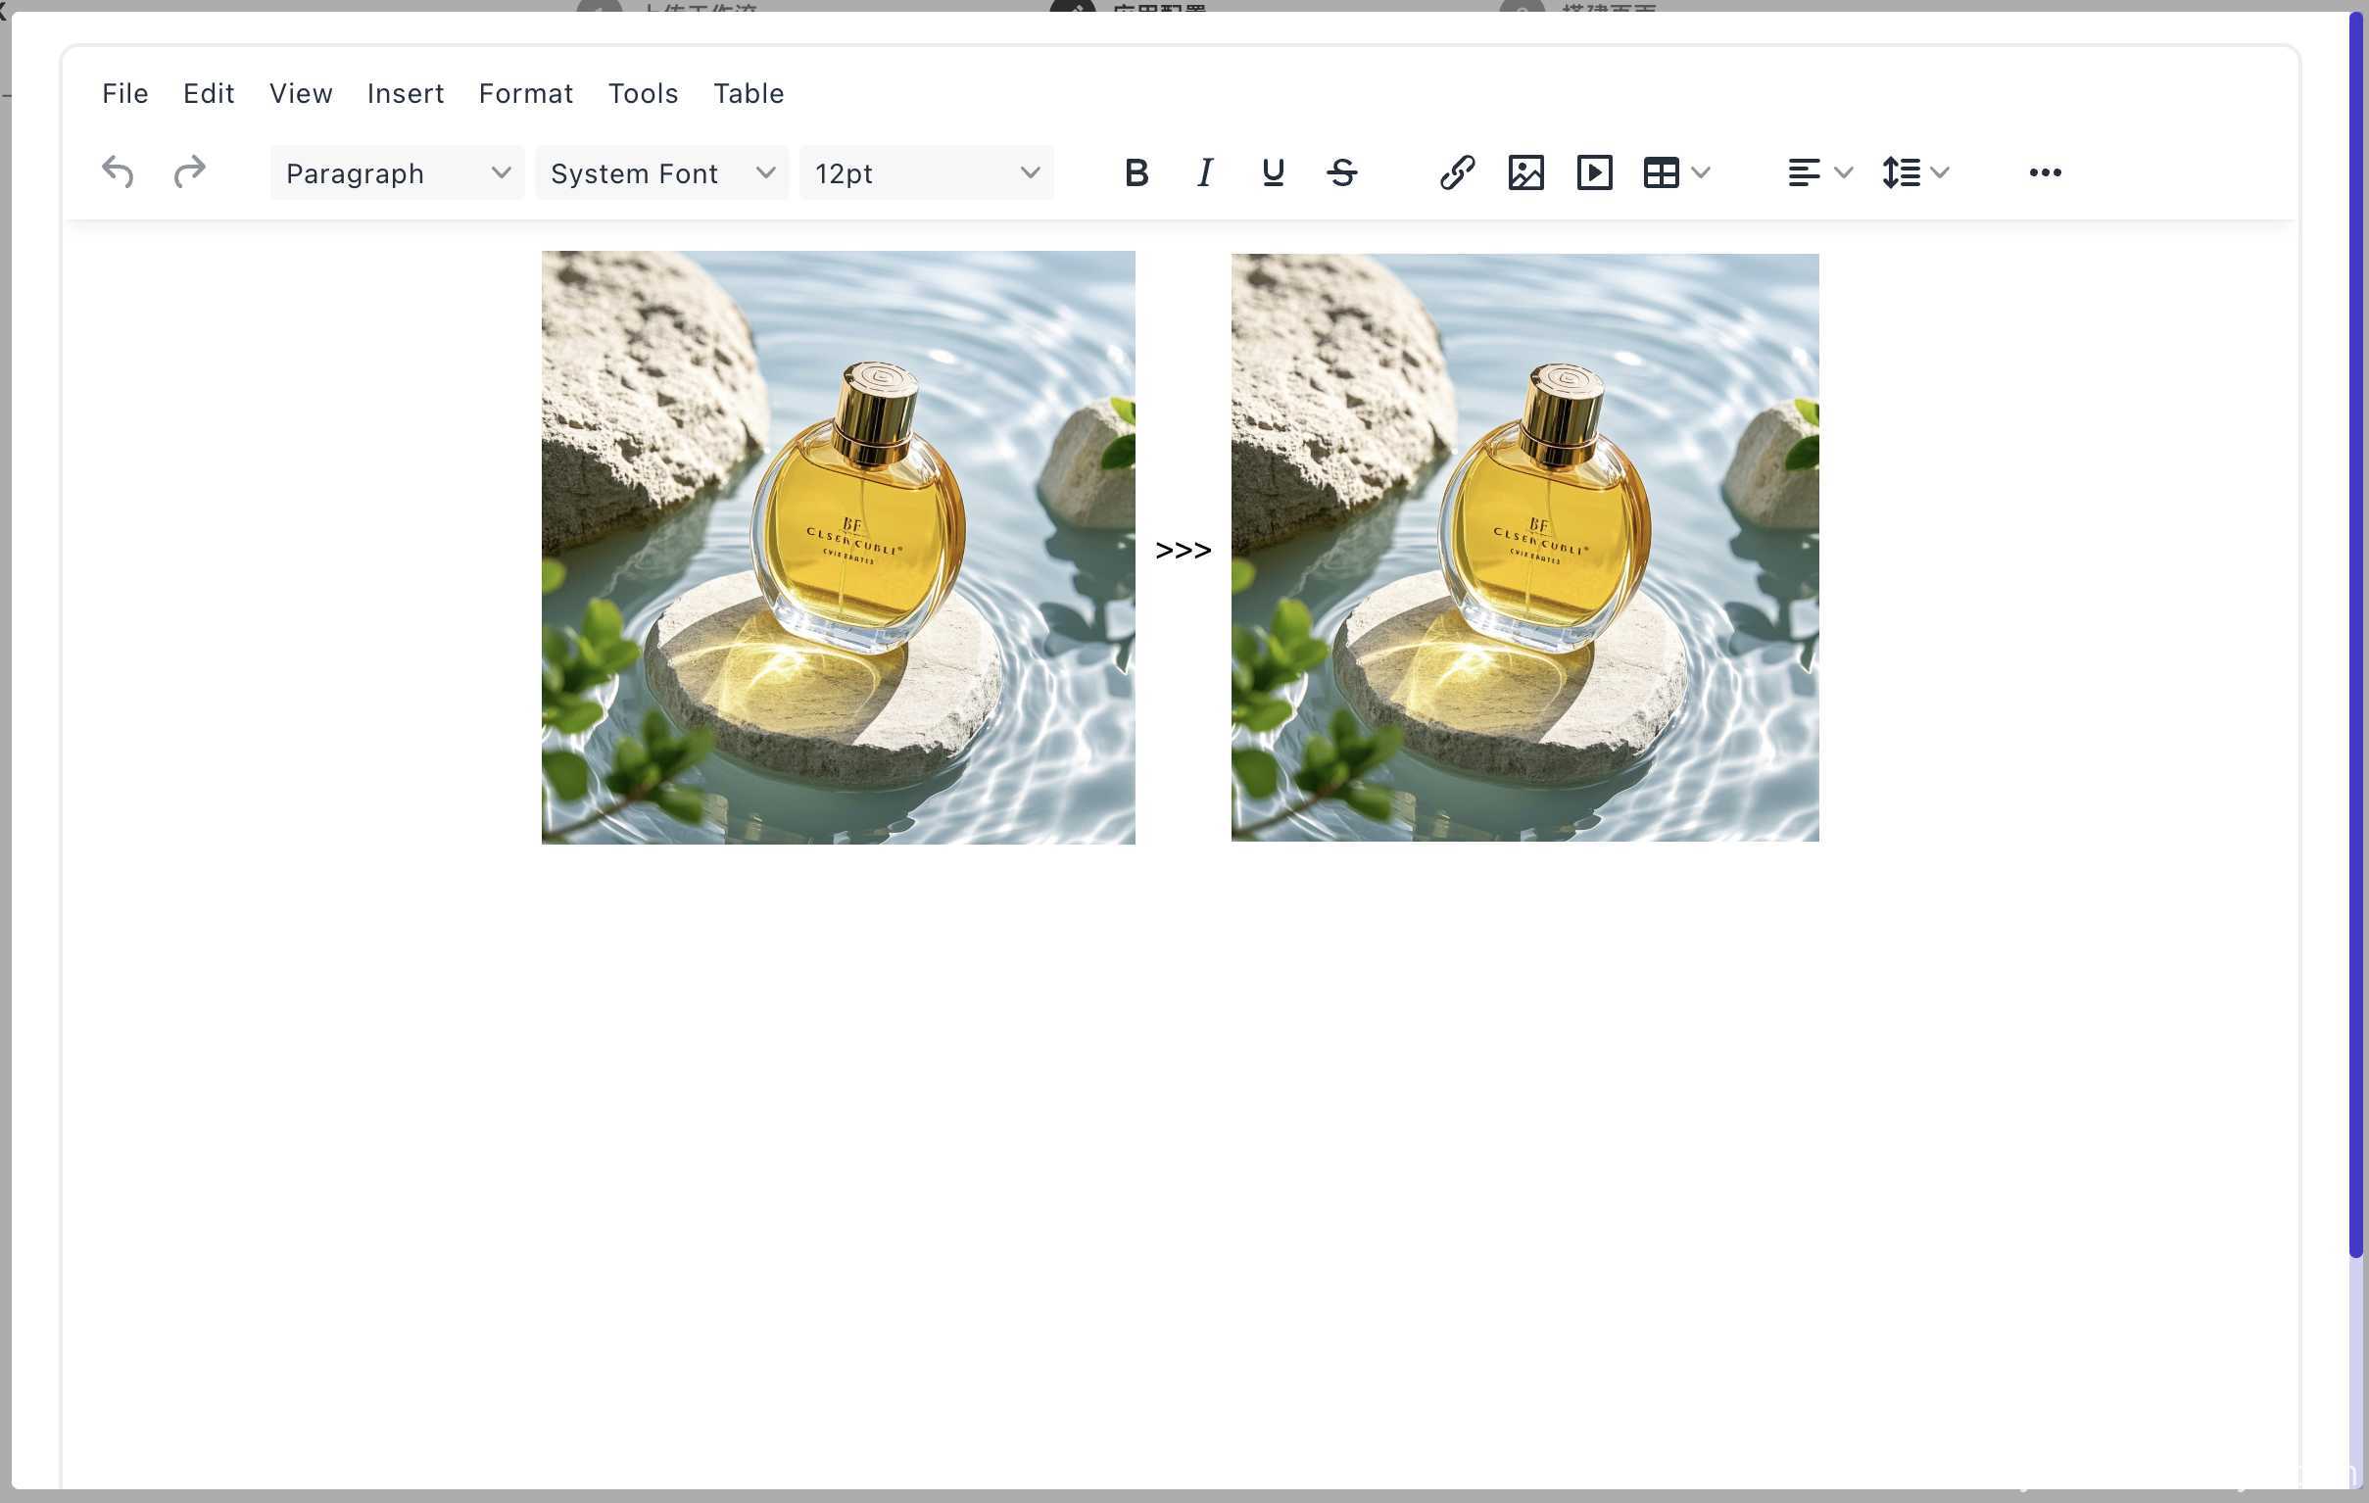Select the left perfume bottle image
This screenshot has width=2369, height=1503.
point(839,548)
